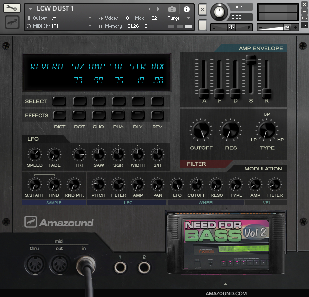This screenshot has width=309, height=297.
Task: Click SELECT button above DLY
Action: tap(138, 101)
